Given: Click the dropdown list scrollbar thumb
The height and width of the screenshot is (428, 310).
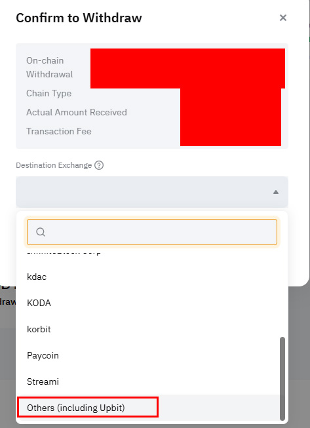Looking at the screenshot, I should point(282,379).
